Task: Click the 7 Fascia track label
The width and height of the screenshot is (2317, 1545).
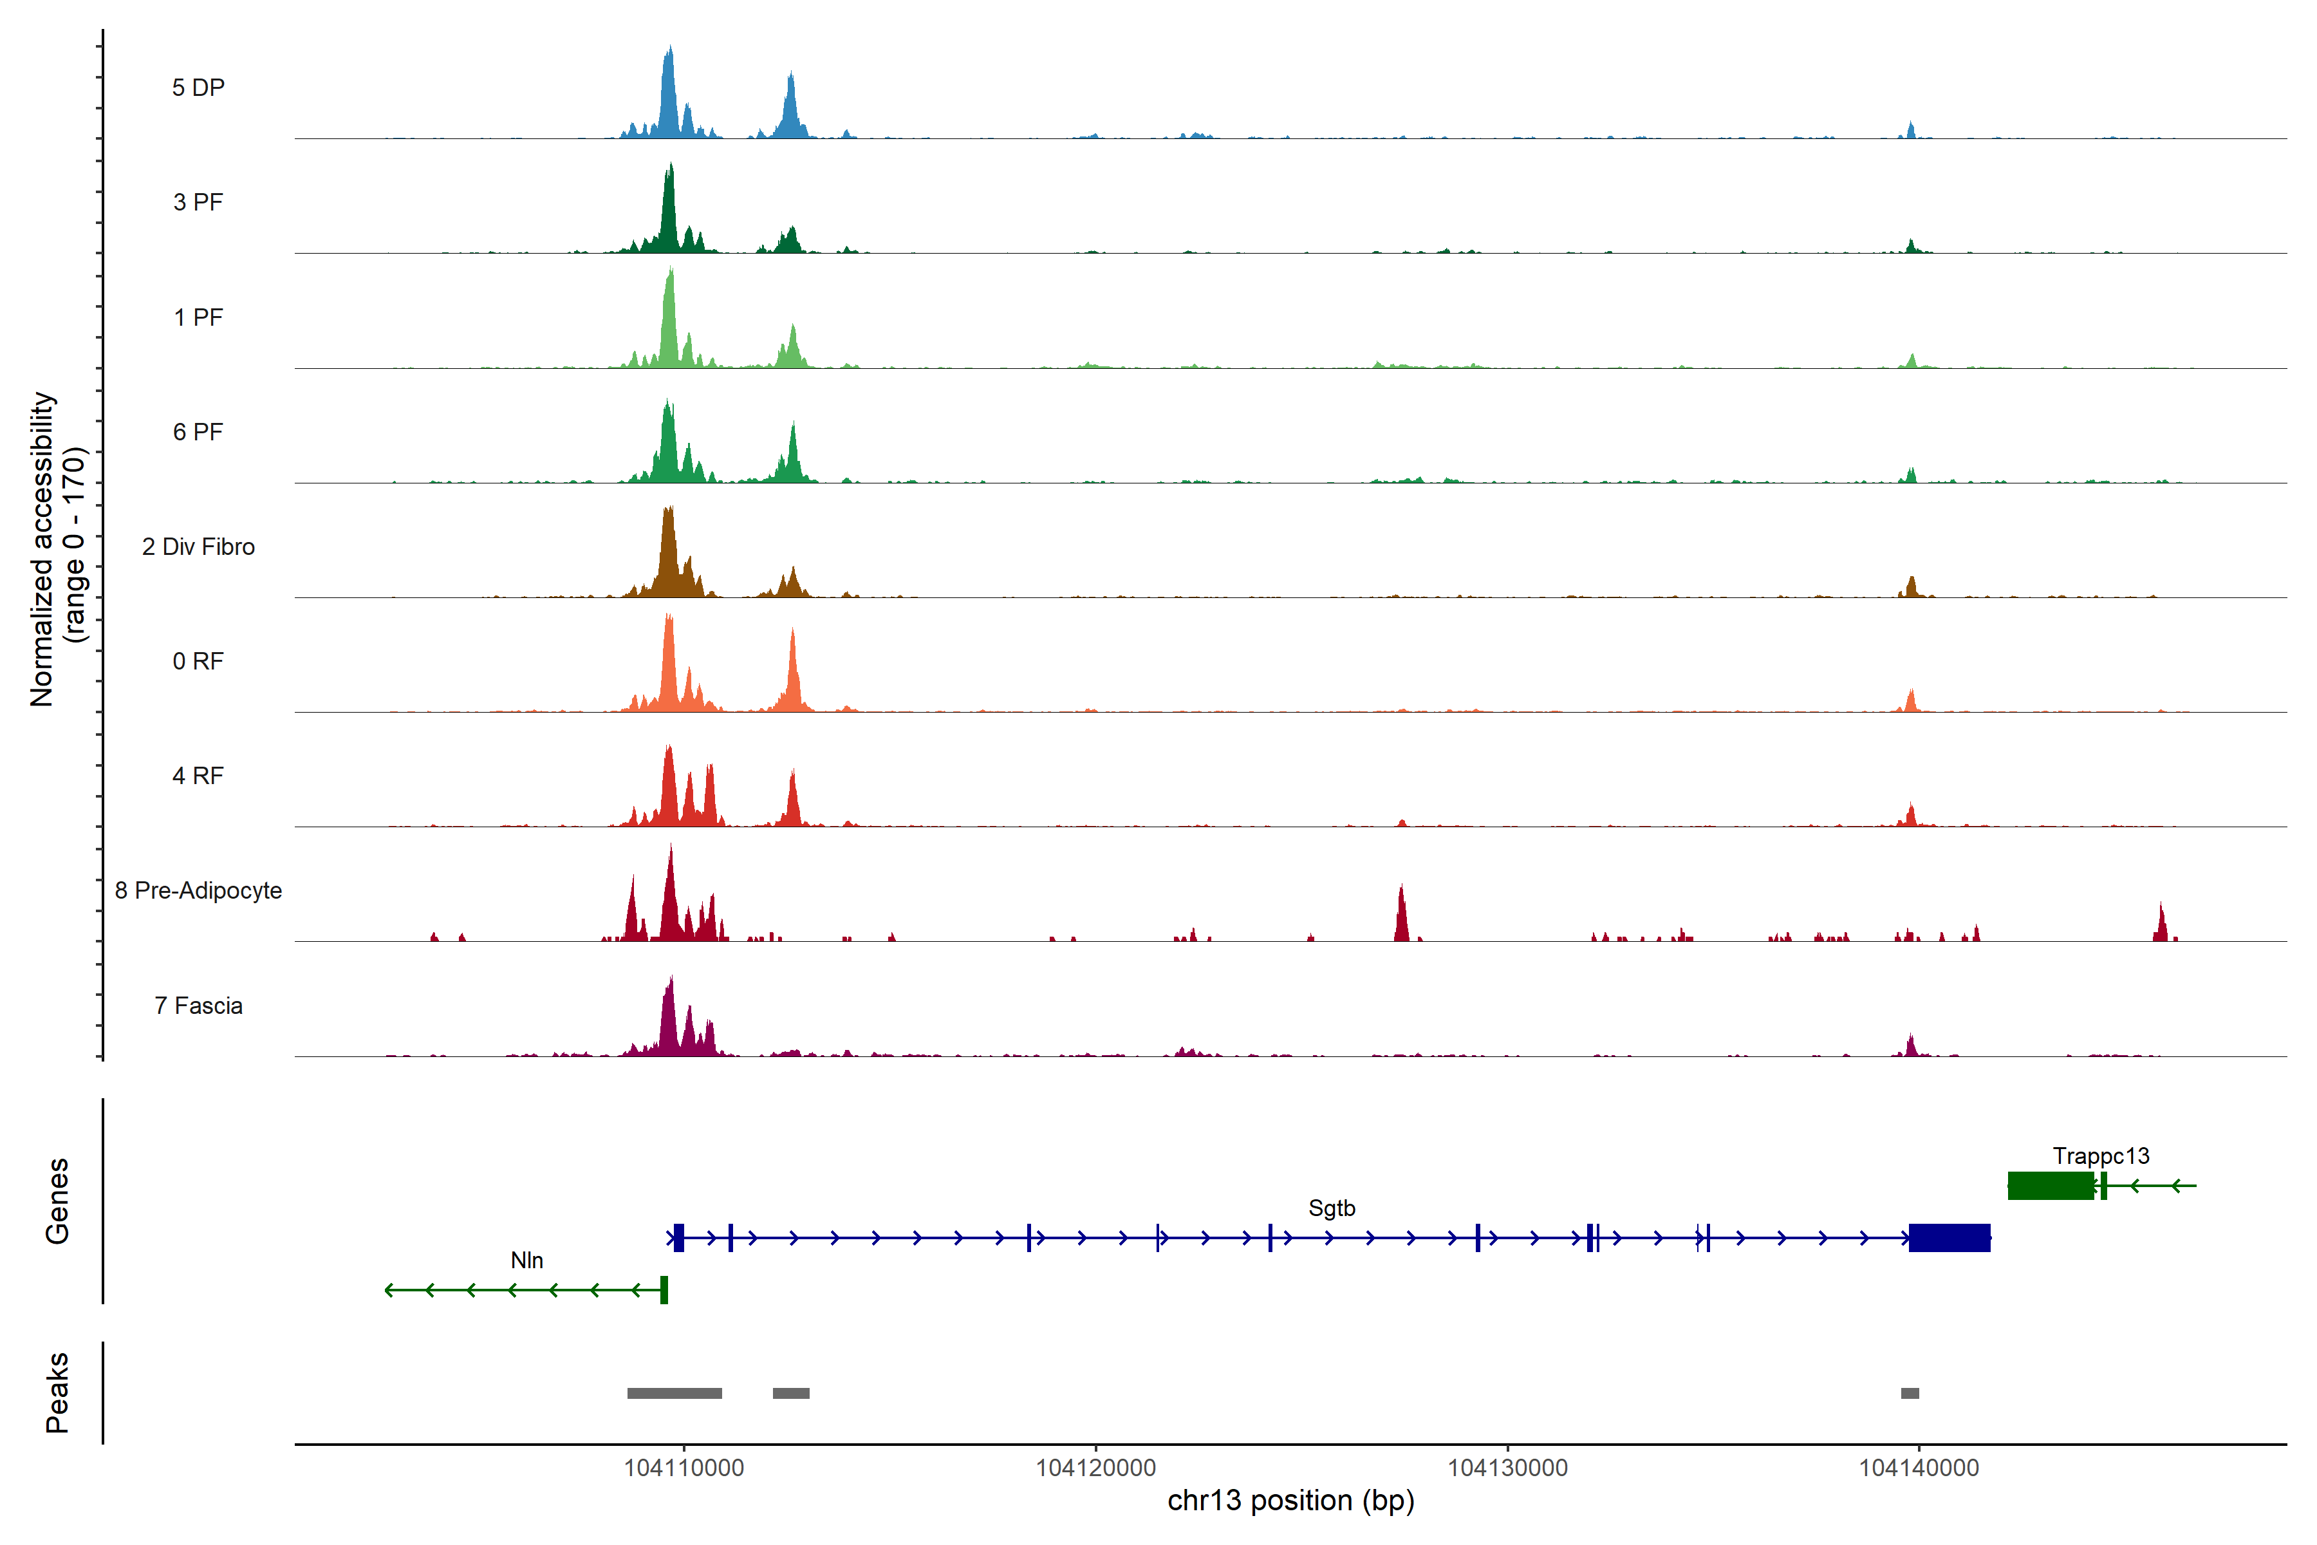Action: [198, 1006]
